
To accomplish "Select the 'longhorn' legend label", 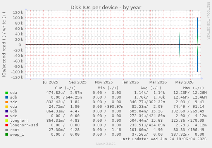I will point(19,121).
